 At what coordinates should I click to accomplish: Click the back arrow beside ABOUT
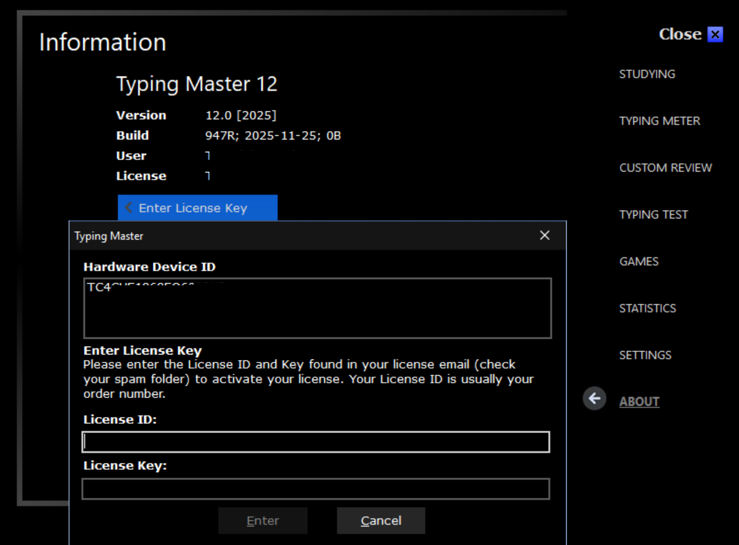593,399
